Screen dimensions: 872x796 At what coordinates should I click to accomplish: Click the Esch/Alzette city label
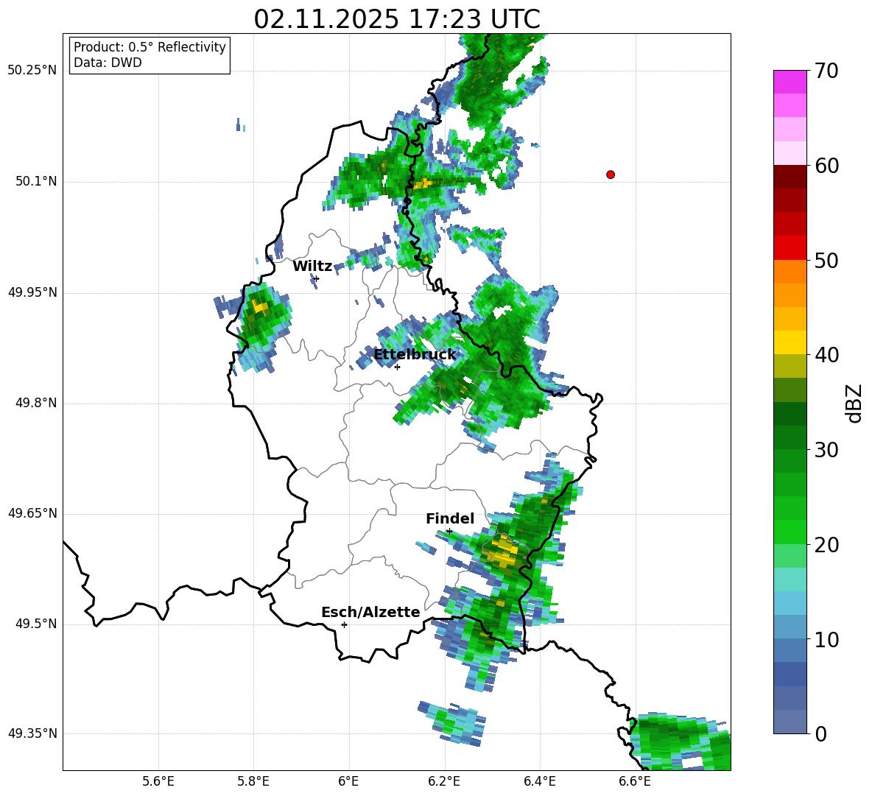coord(370,612)
